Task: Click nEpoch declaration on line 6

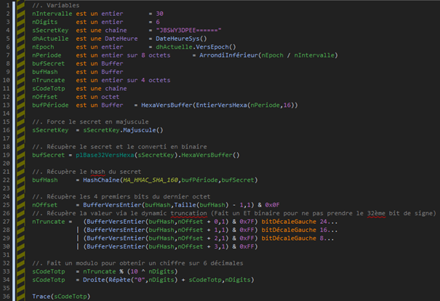Action: click(43, 47)
